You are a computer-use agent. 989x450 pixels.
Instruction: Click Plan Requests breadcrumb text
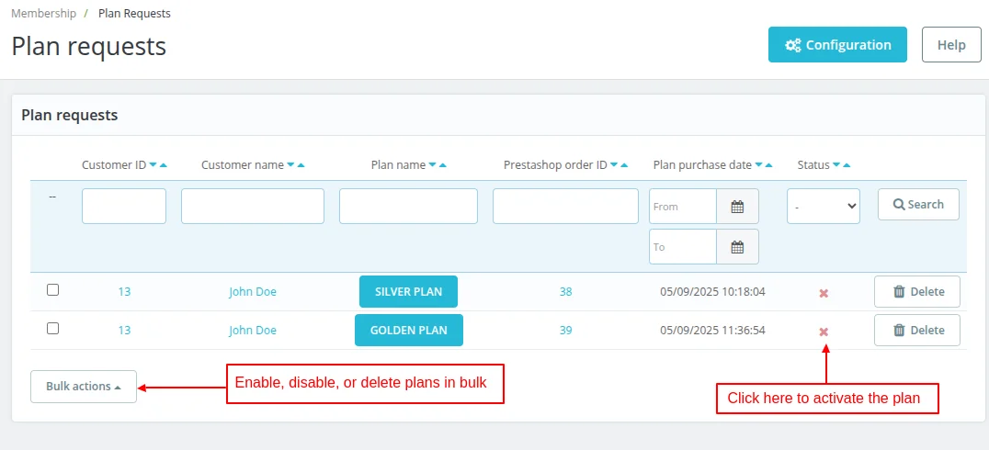click(134, 13)
